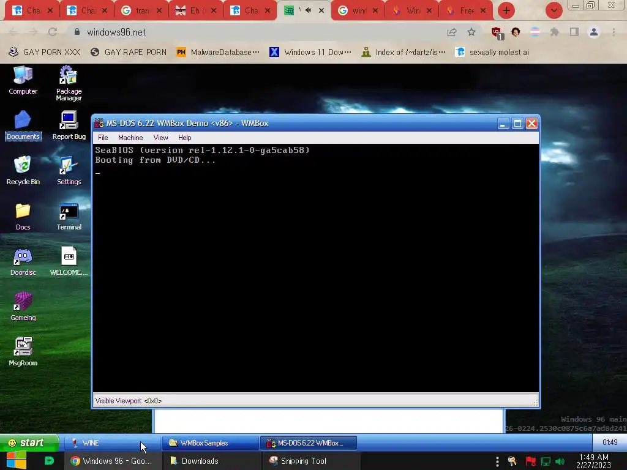Expand the tab search dropdown arrow

point(554,10)
